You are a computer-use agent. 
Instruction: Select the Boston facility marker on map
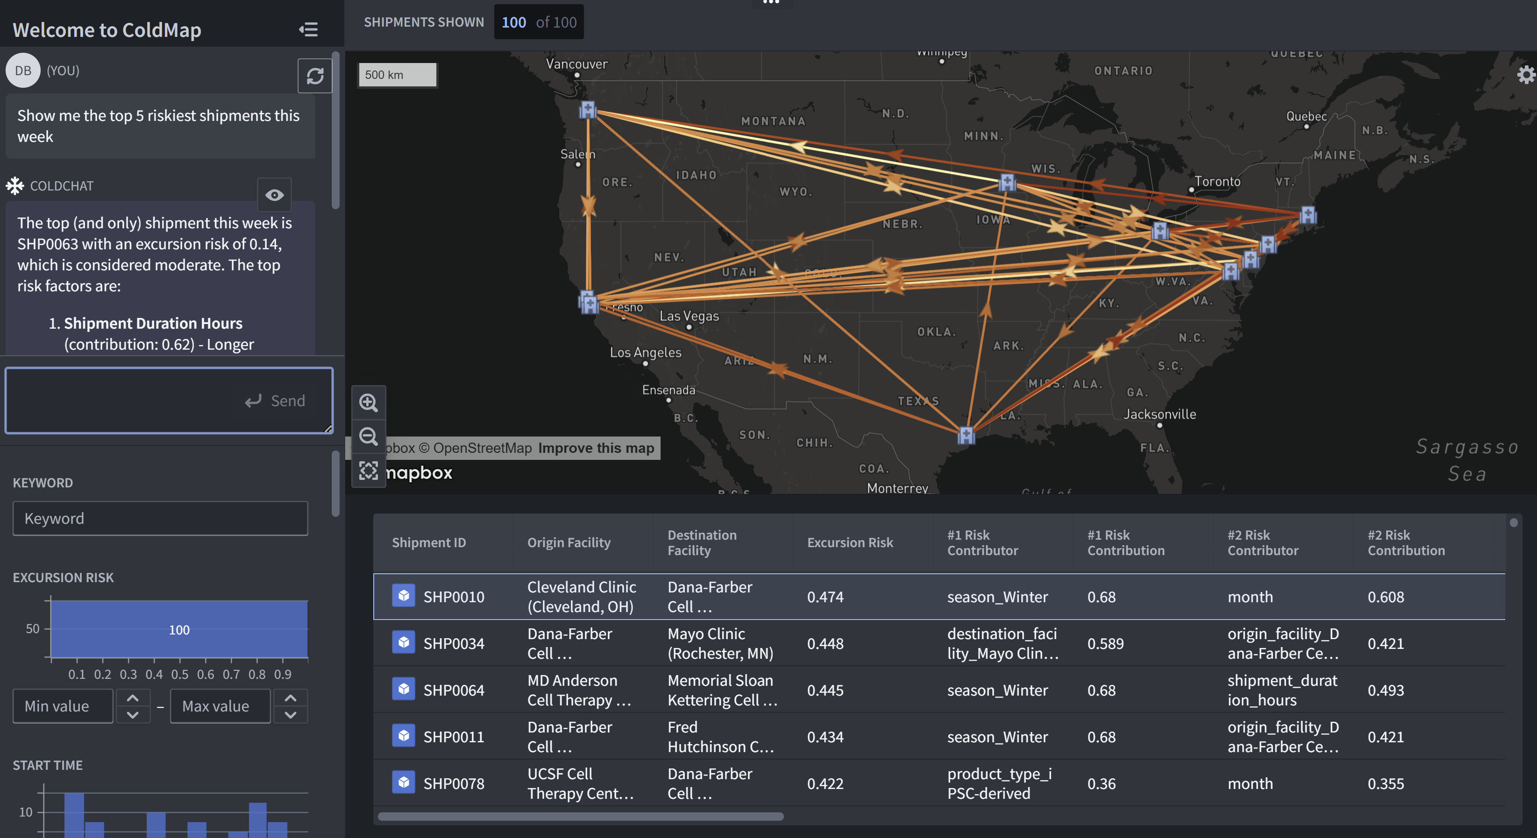coord(1308,215)
